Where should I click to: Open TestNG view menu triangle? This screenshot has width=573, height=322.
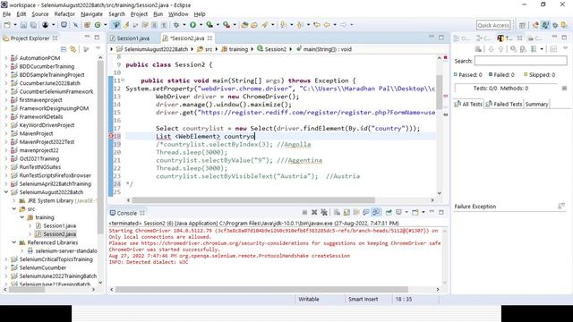pos(565,49)
